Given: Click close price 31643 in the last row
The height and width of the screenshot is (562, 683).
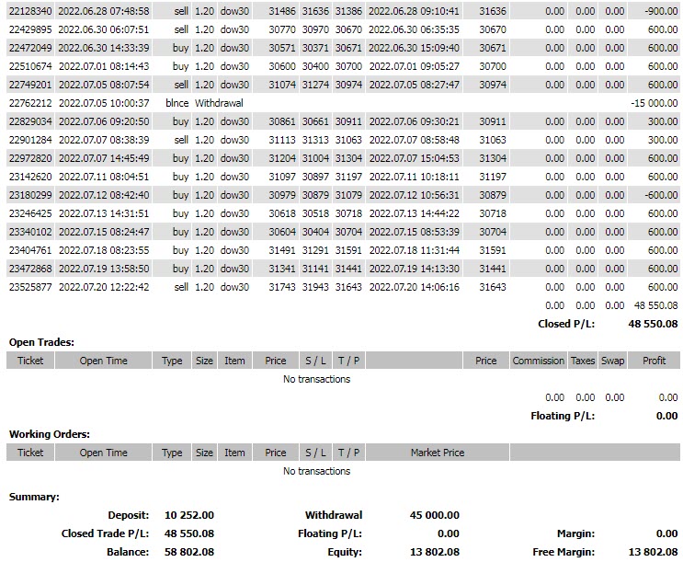Looking at the screenshot, I should coord(493,287).
